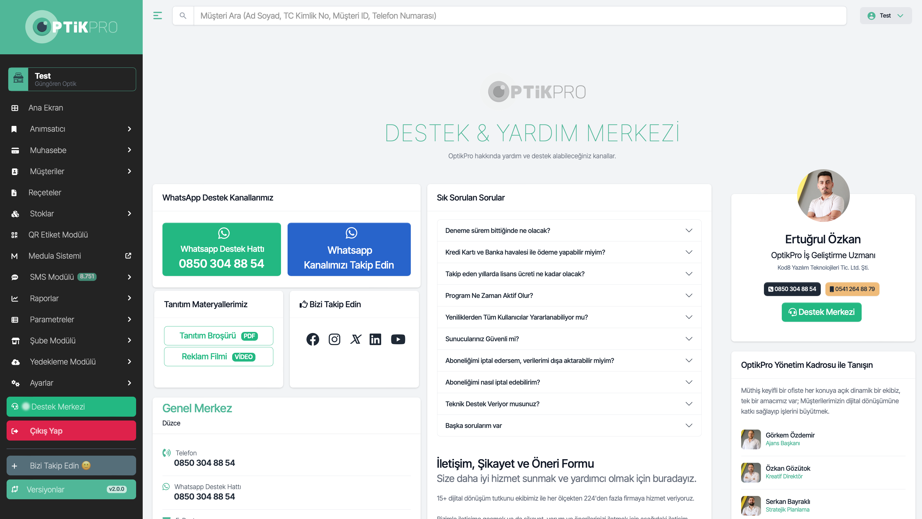
Task: Open QR Etiket Modülü menu item
Action: [71, 235]
